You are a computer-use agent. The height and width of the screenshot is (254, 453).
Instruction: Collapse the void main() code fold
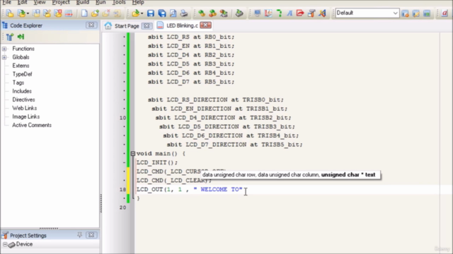coord(133,154)
